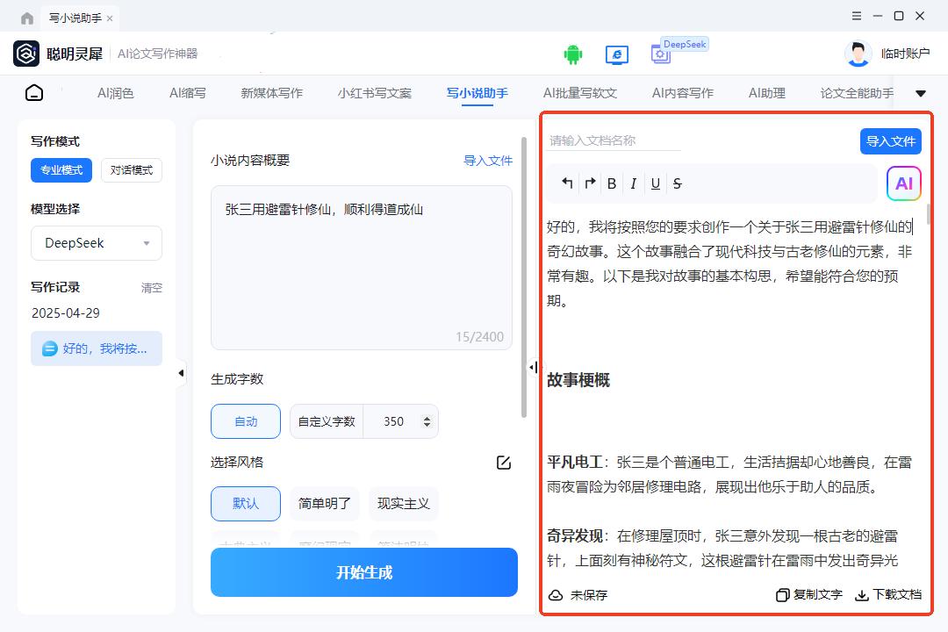Clear writing records with 清空
This screenshot has width=948, height=632.
(x=152, y=287)
